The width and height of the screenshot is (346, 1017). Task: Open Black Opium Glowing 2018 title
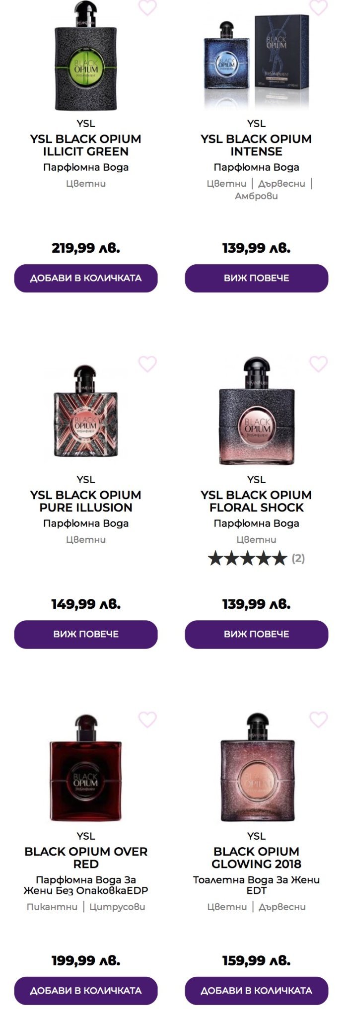tap(256, 858)
